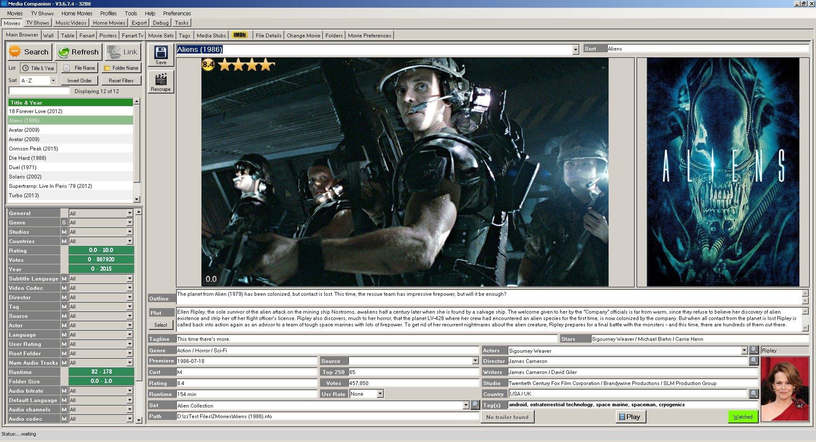Screen dimensions: 816x442
Task: Open the Genre filter dropdown
Action: (x=130, y=223)
